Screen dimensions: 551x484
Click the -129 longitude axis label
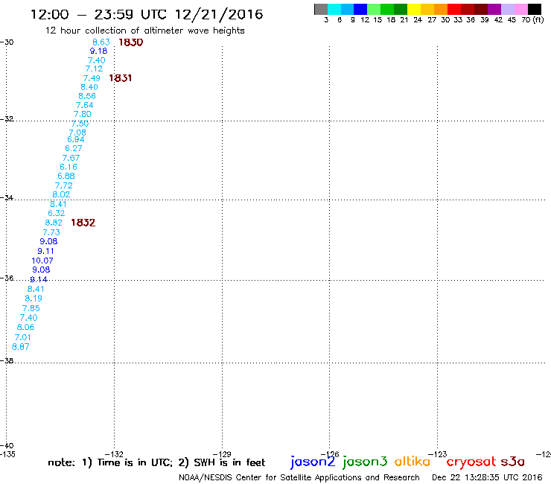(222, 454)
